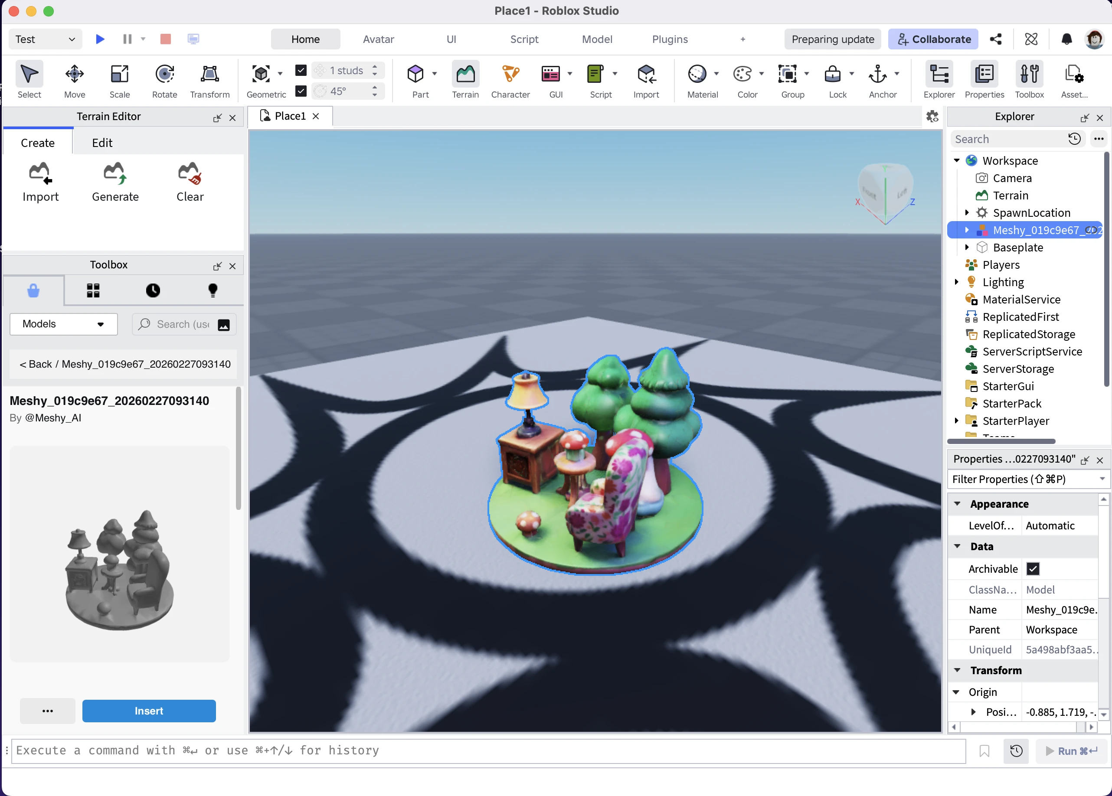Open the Color picker tool

pyautogui.click(x=742, y=75)
